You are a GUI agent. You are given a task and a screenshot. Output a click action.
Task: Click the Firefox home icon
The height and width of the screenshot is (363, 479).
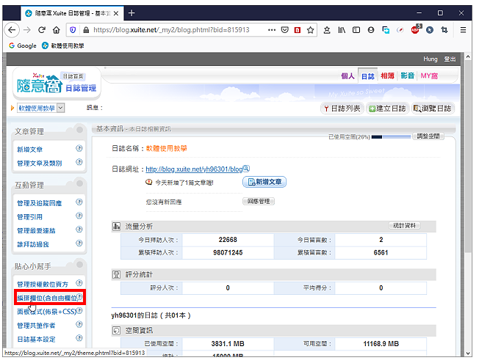click(57, 30)
